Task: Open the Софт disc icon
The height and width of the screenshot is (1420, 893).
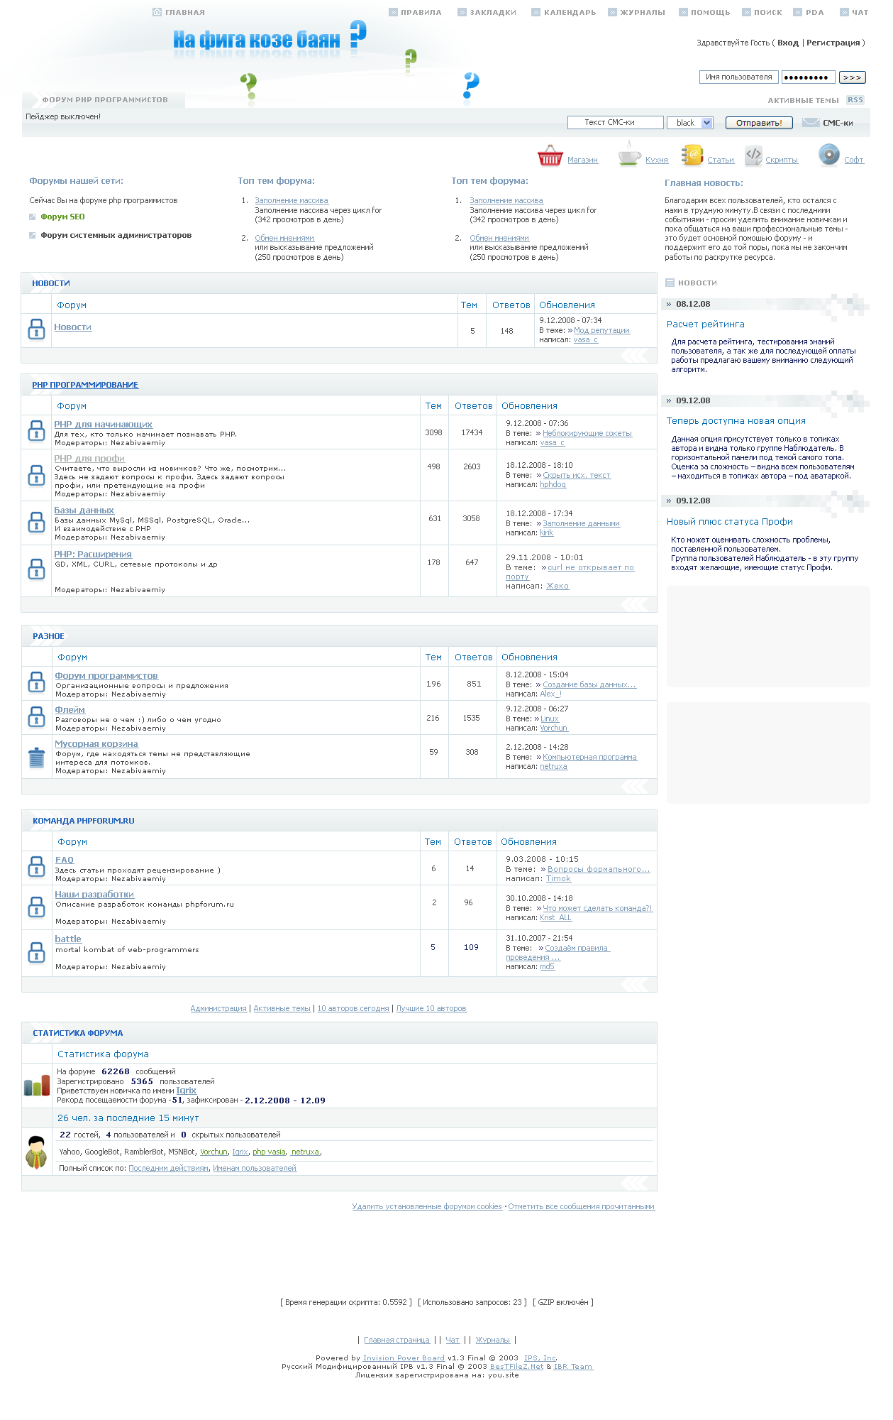Action: pos(828,155)
